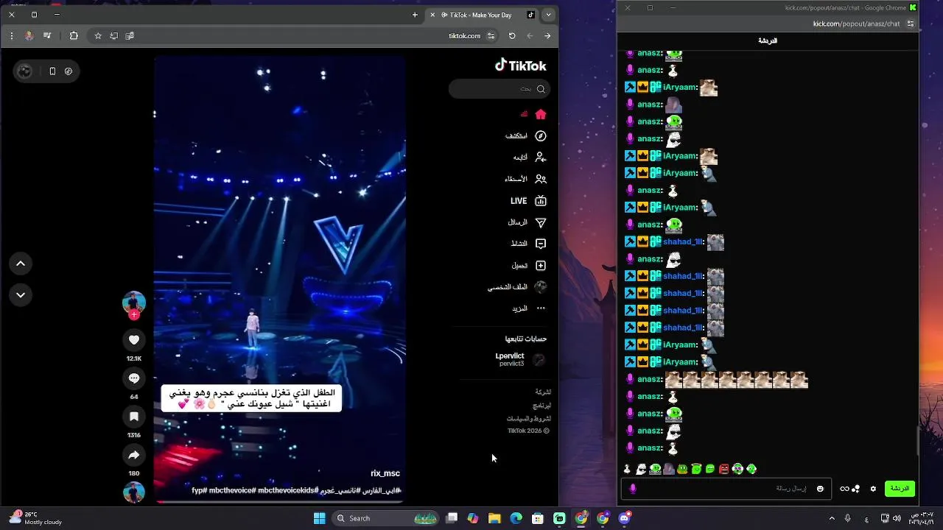Close the TikTok - Make Your Day tab
The image size is (943, 530).
(432, 15)
